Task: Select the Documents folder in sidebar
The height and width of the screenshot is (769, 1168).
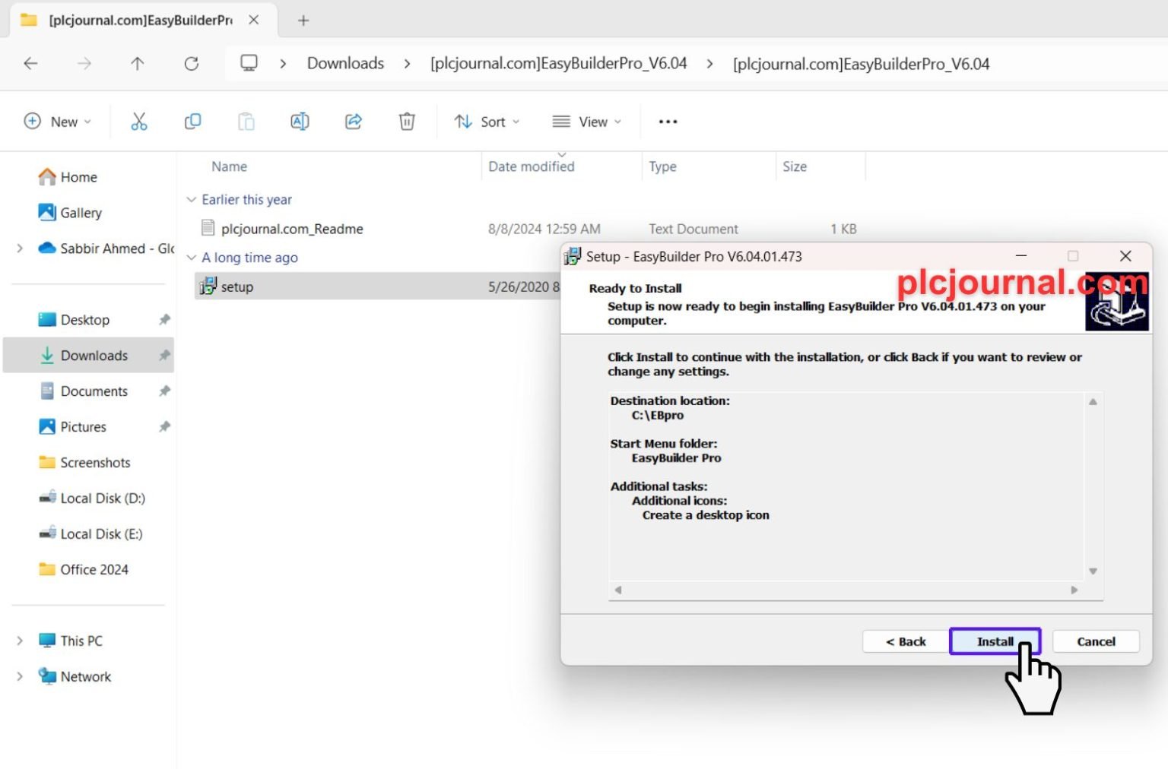Action: click(94, 391)
